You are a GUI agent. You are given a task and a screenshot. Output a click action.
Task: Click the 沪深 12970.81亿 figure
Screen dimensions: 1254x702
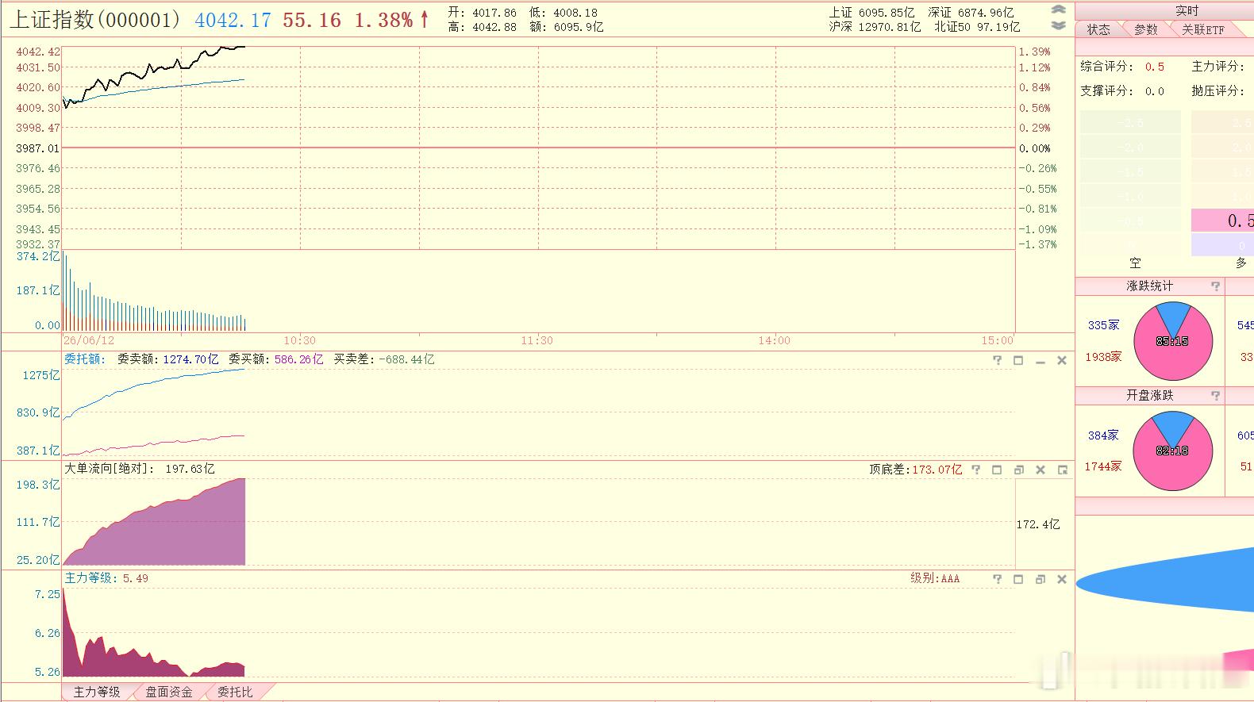click(875, 27)
